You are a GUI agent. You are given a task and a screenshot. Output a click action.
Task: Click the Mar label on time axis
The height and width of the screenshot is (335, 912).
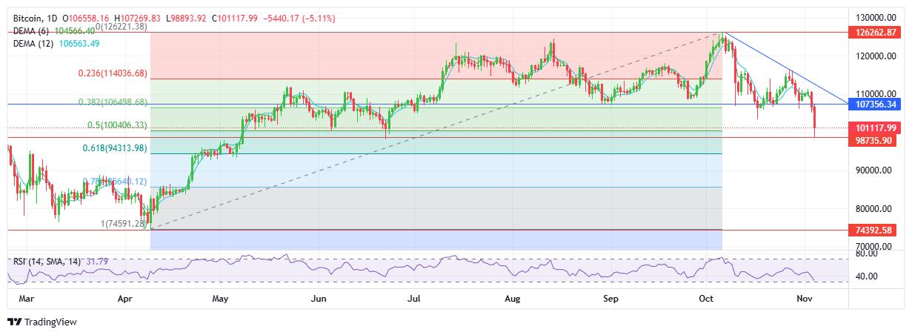26,299
